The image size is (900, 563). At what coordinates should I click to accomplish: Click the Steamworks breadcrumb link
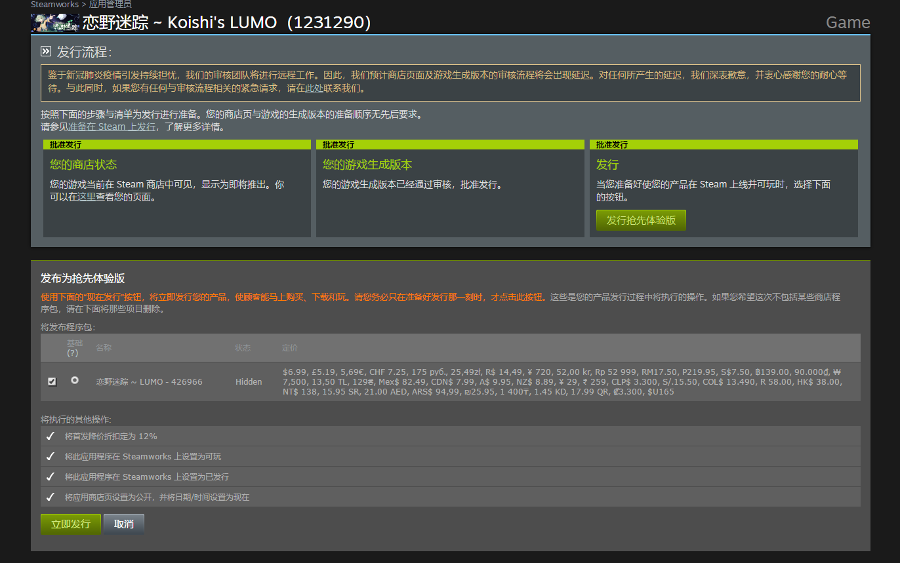(x=54, y=4)
